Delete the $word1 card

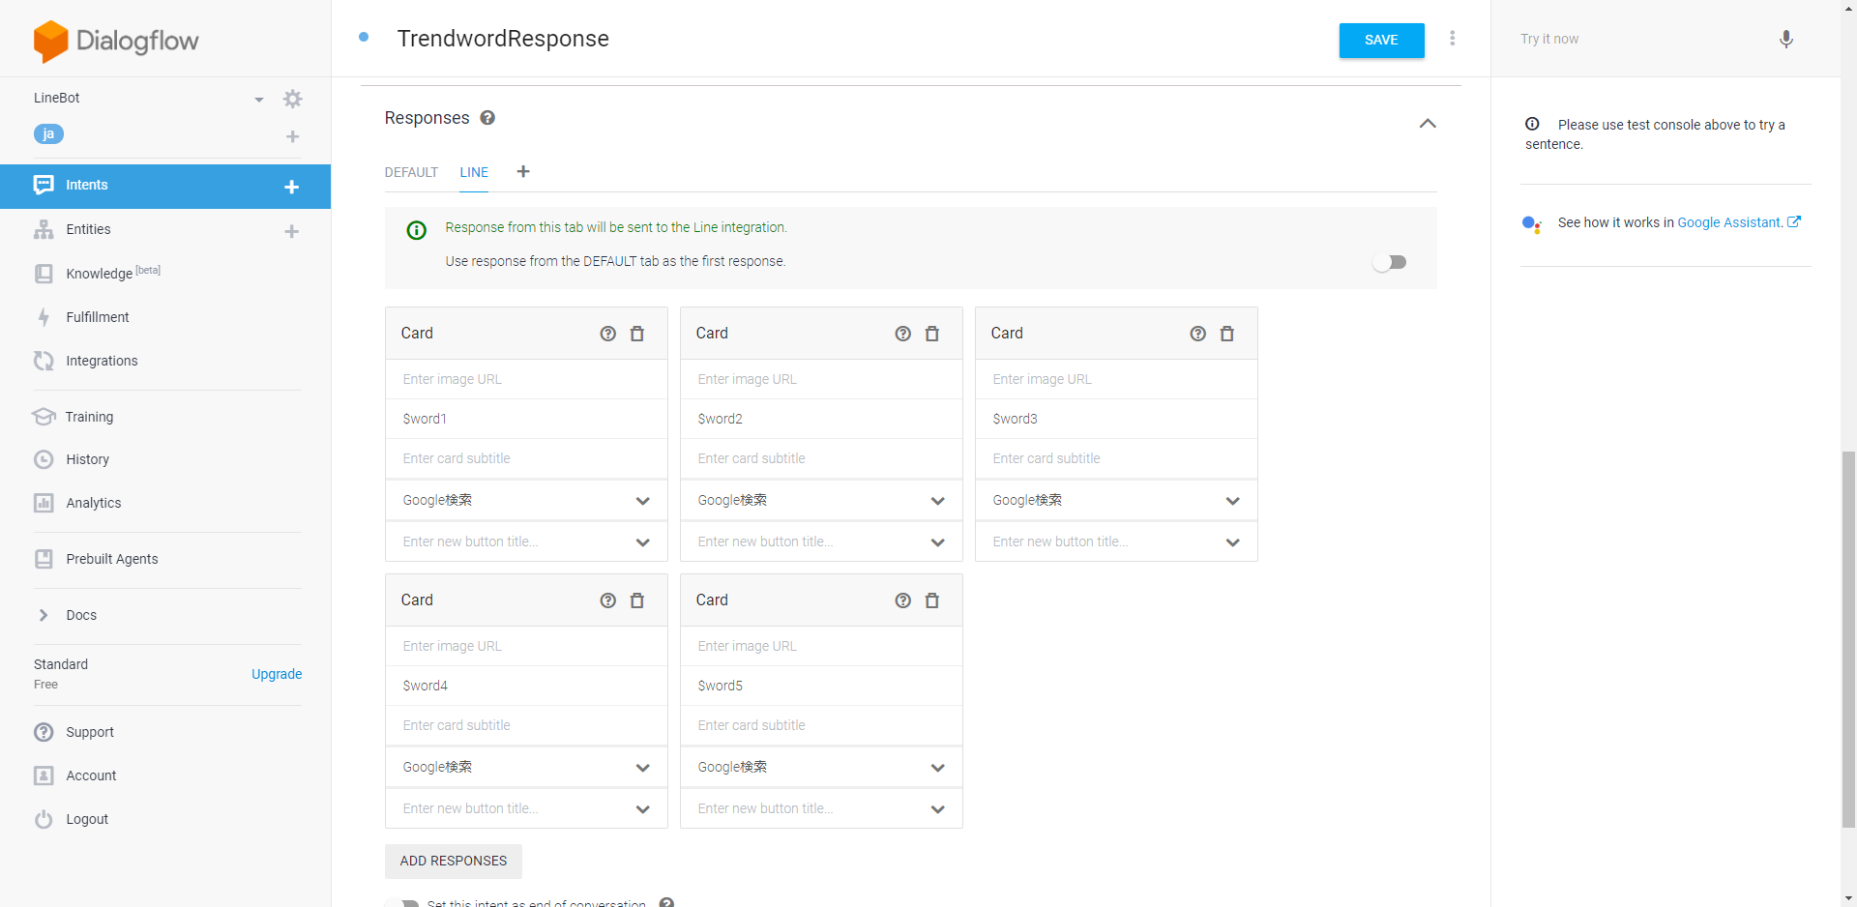636,333
